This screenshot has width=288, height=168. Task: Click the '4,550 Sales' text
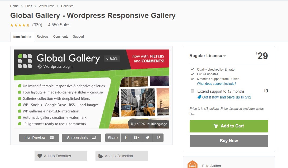[59, 25]
